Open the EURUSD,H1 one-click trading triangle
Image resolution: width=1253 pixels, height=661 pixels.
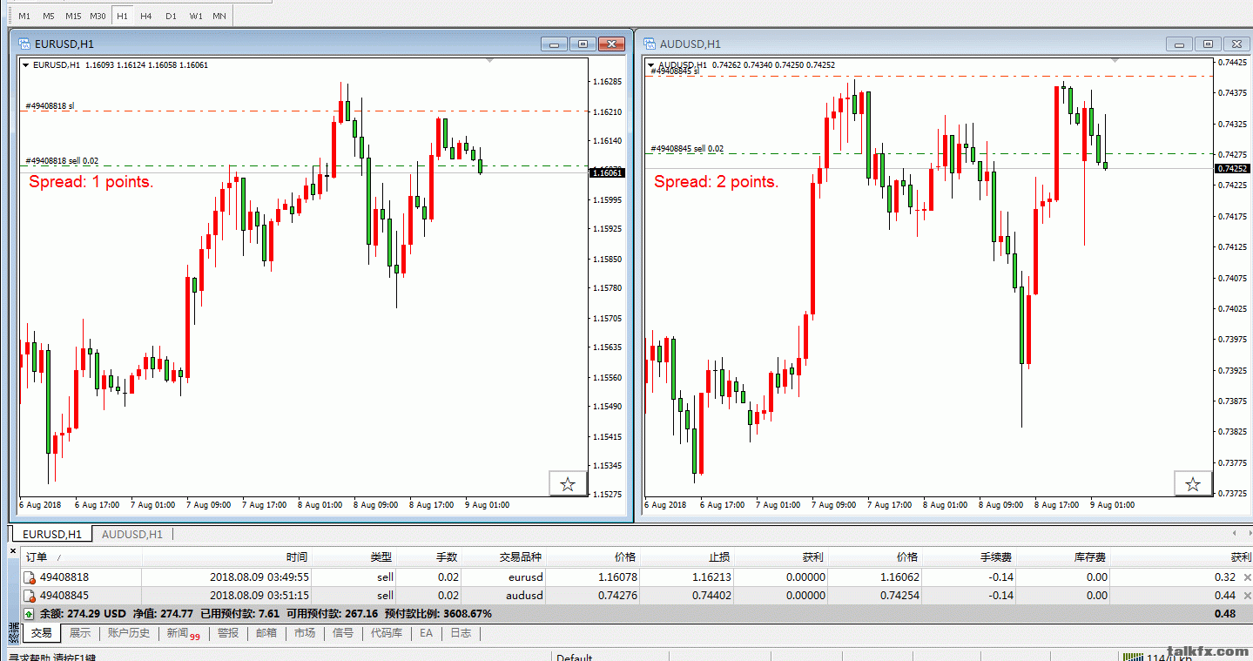click(x=26, y=65)
